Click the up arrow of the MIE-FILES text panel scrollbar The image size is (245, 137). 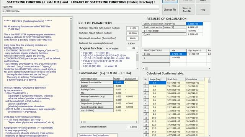pos(71,18)
